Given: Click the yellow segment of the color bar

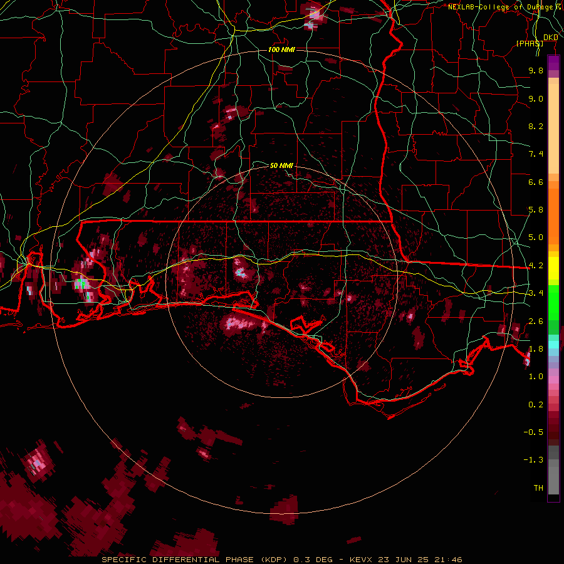Looking at the screenshot, I should coord(553,268).
